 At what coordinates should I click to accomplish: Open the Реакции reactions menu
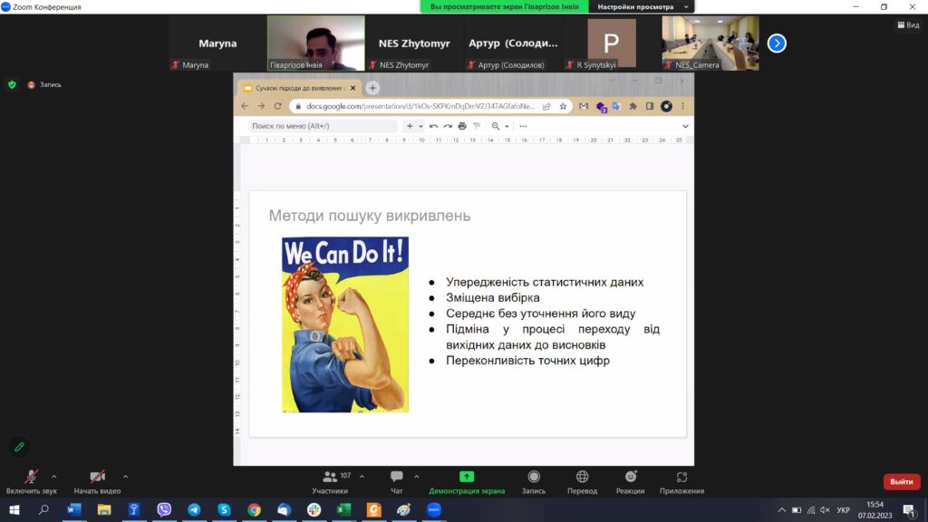[631, 482]
